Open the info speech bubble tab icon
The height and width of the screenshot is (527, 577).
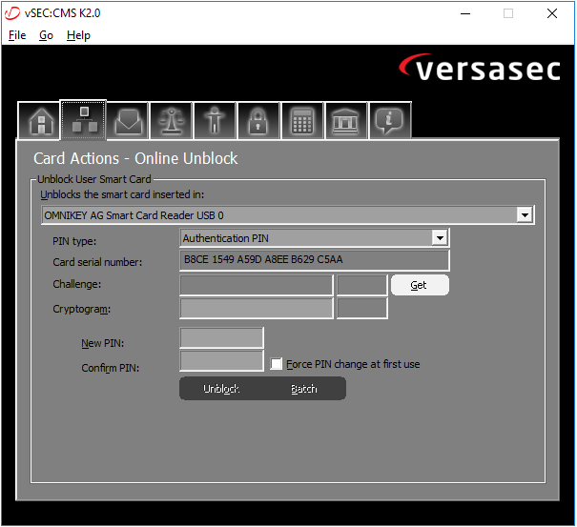pyautogui.click(x=390, y=121)
